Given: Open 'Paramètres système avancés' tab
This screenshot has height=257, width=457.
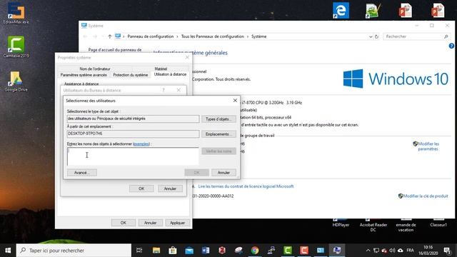Looking at the screenshot, I should [84, 75].
